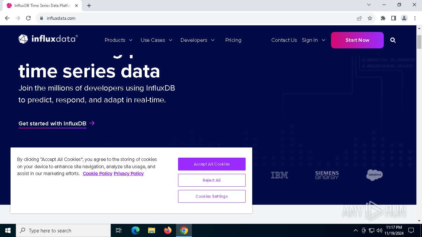This screenshot has height=237, width=422.
Task: Follow the Get started with InfluxDB link
Action: tap(52, 123)
